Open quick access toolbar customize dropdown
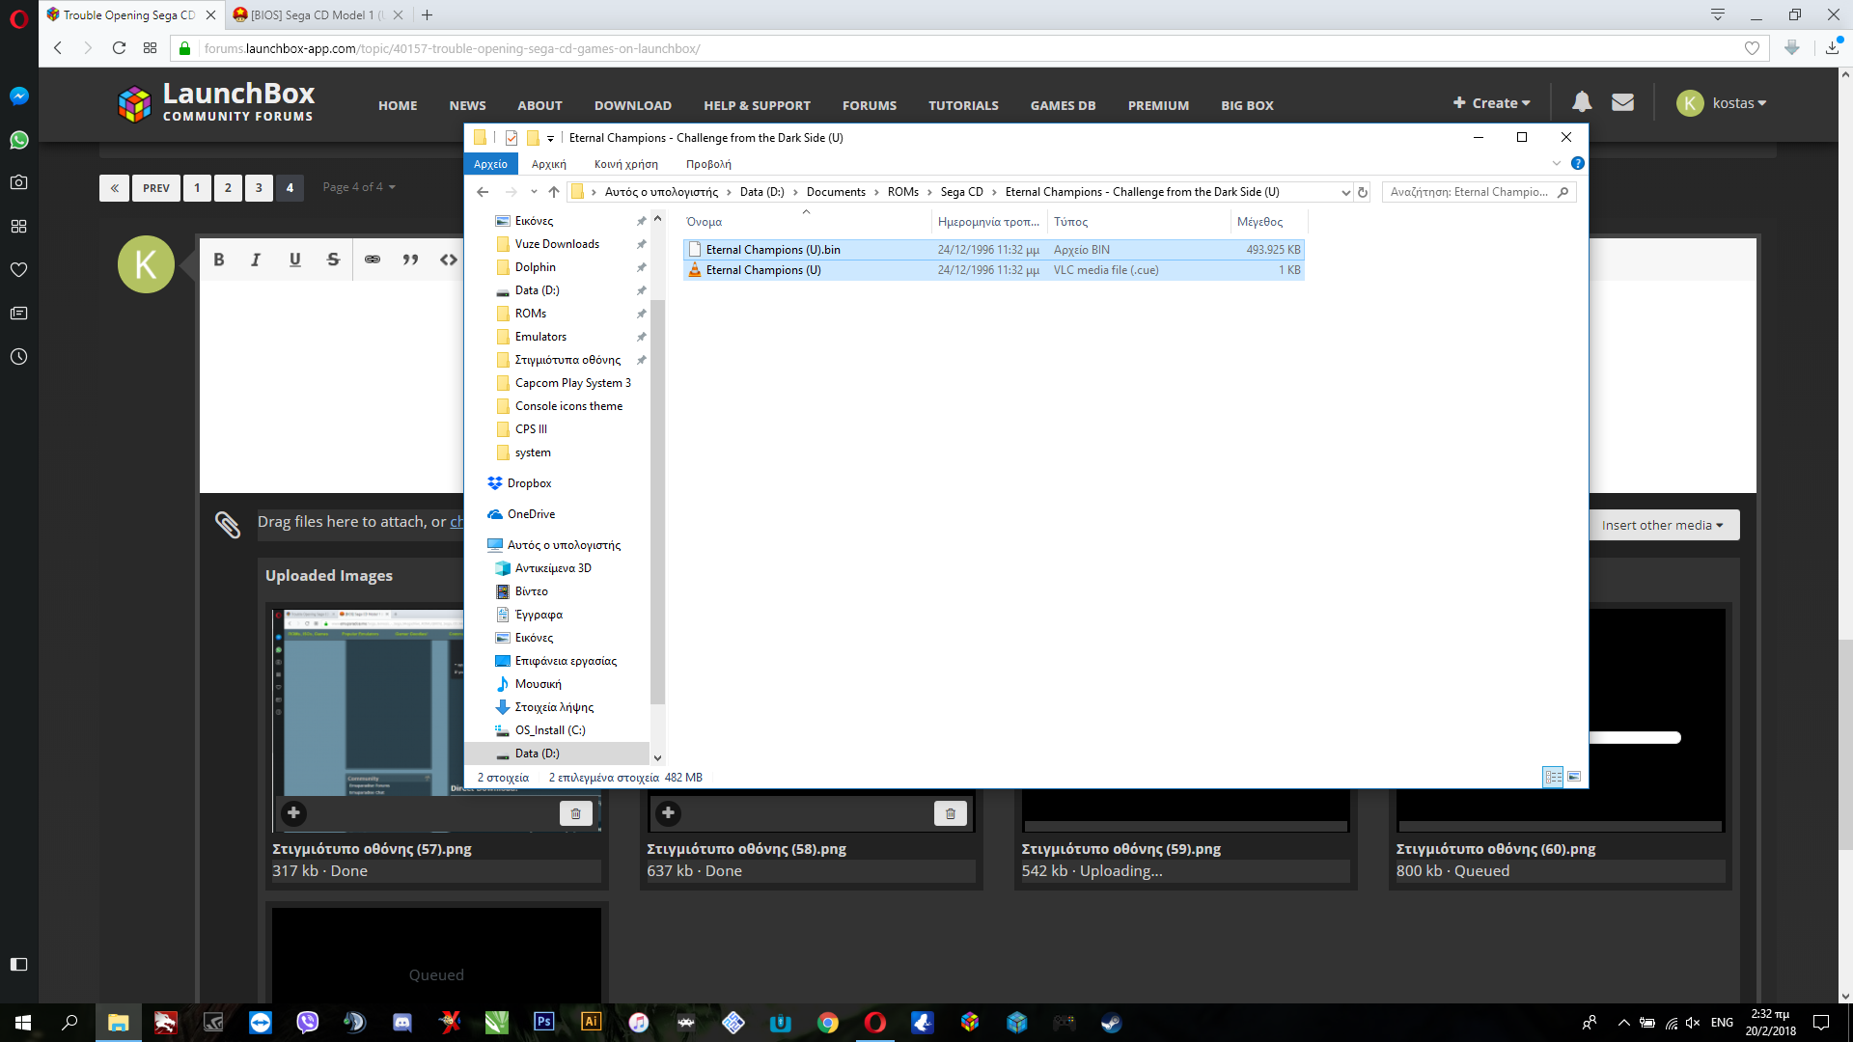Image resolution: width=1853 pixels, height=1042 pixels. click(x=550, y=138)
